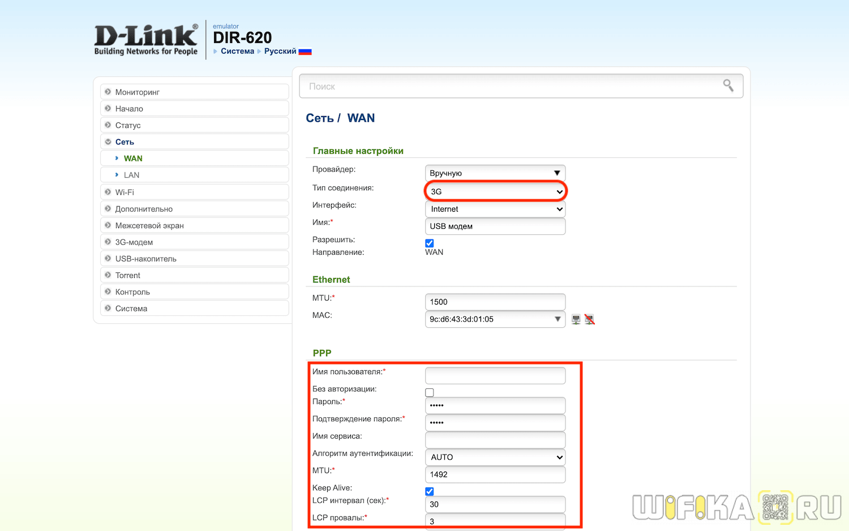Click the DIR-620 model title
Image resolution: width=849 pixels, height=531 pixels.
[242, 38]
